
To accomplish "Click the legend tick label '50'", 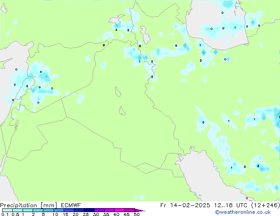I will point(137,214).
